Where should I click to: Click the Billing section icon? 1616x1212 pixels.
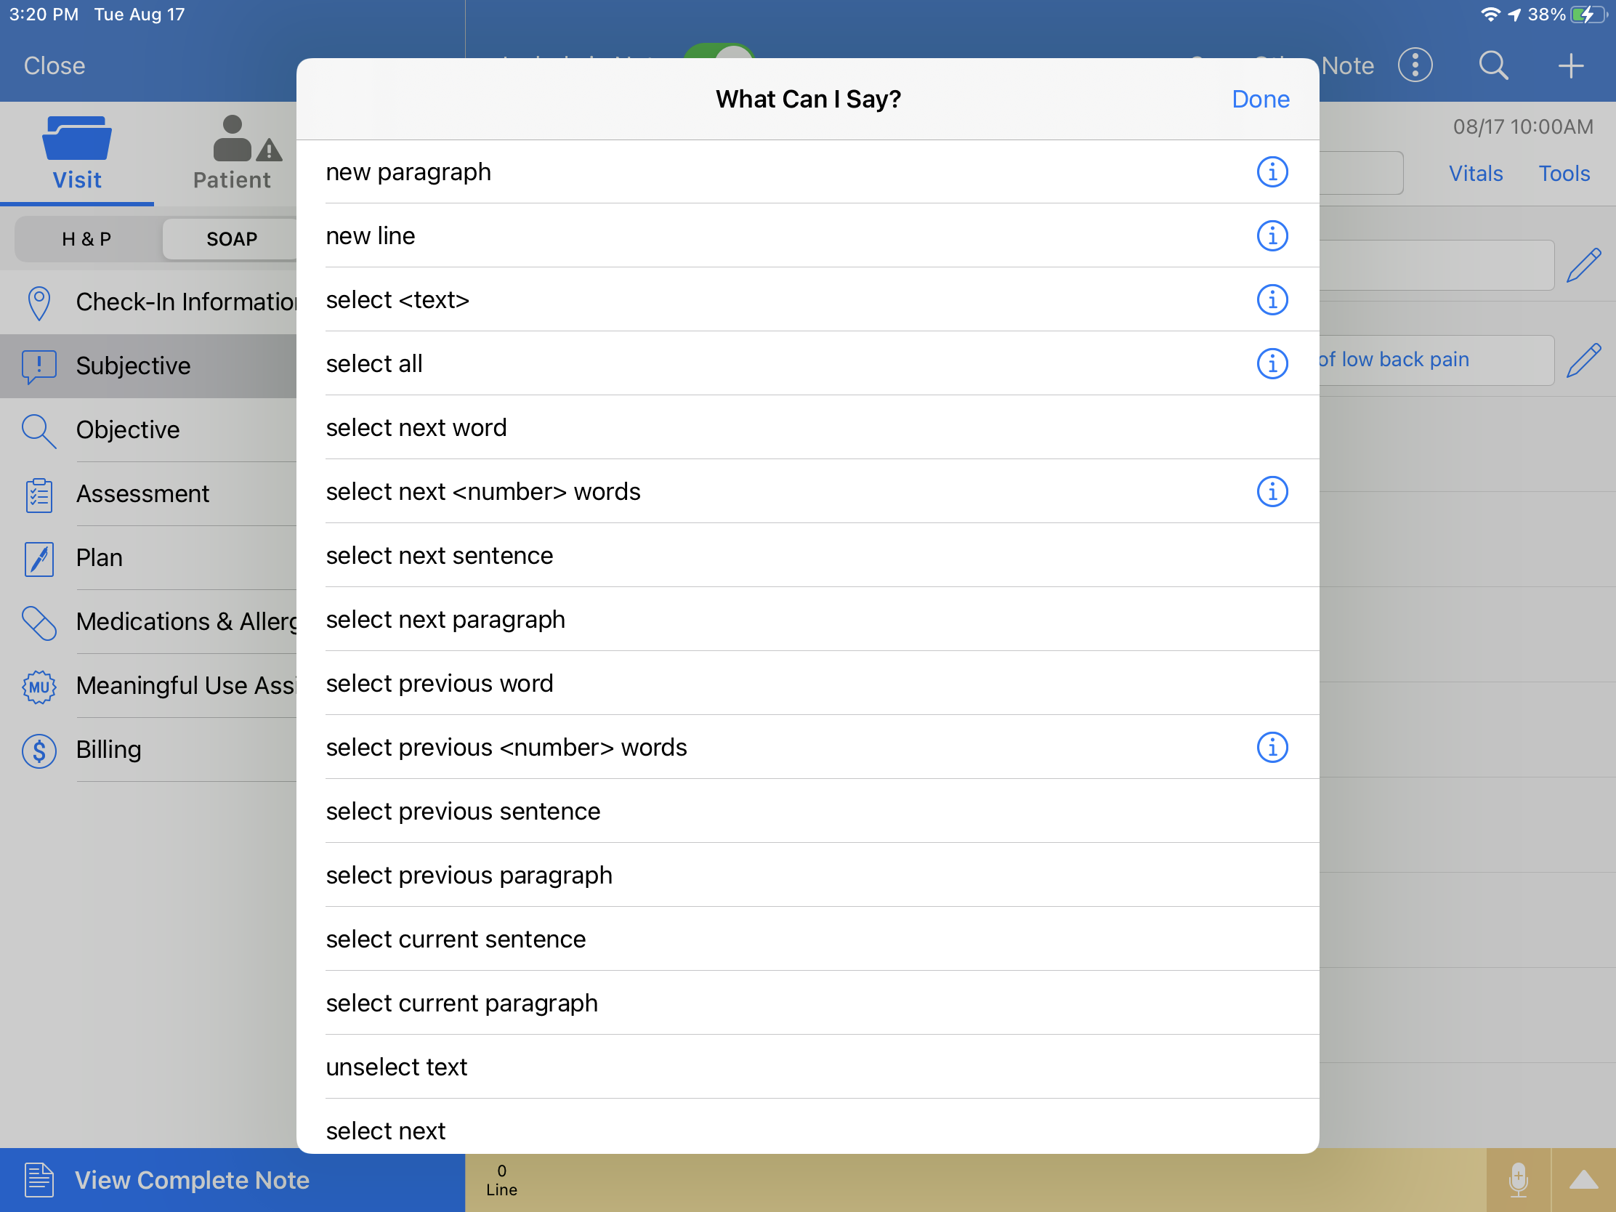tap(39, 748)
